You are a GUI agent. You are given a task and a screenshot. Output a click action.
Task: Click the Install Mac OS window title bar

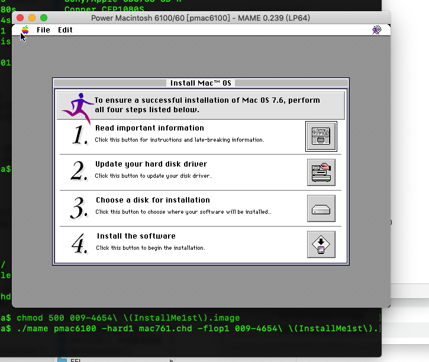click(x=201, y=83)
